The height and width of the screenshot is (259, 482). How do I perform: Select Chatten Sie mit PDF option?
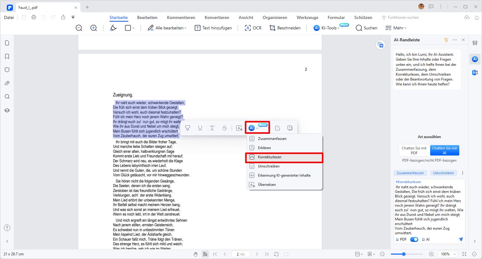tap(414, 150)
